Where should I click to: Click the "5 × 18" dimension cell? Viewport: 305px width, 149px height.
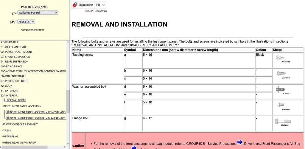[199, 108]
